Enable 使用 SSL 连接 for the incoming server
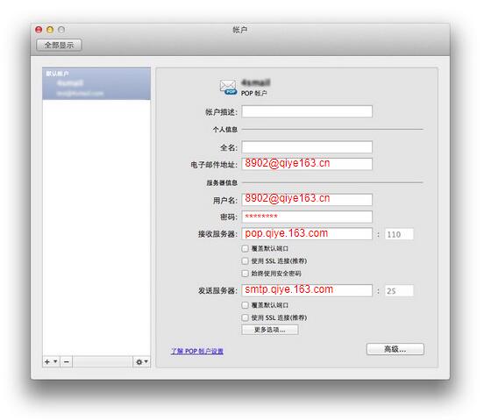This screenshot has height=420, width=484. click(246, 261)
